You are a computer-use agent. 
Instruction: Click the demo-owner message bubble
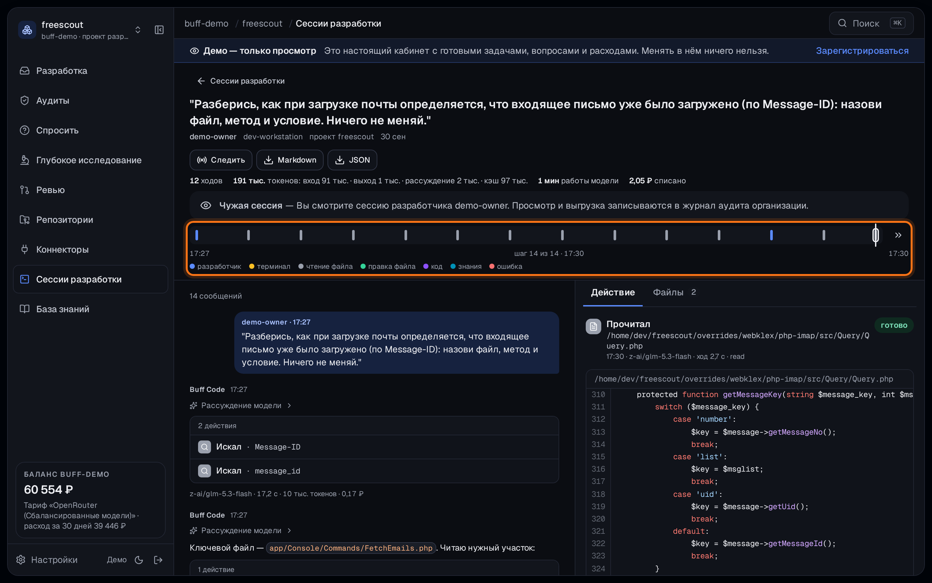coord(397,342)
